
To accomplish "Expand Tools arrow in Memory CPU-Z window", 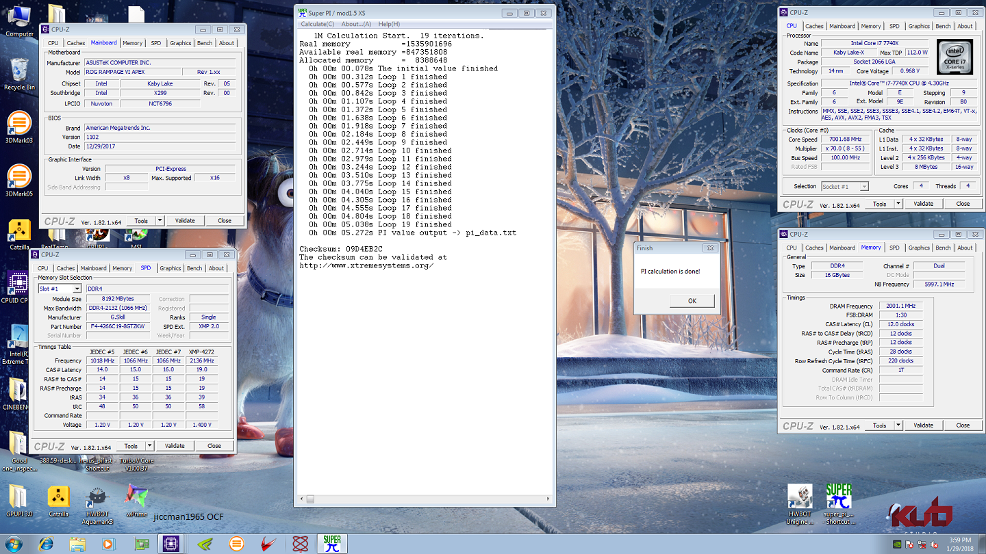I will 898,425.
